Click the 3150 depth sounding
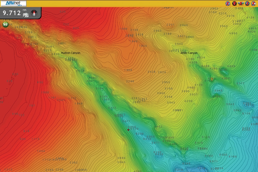Image resolution: width=258 pixels, height=172 pixels. click(x=168, y=88)
